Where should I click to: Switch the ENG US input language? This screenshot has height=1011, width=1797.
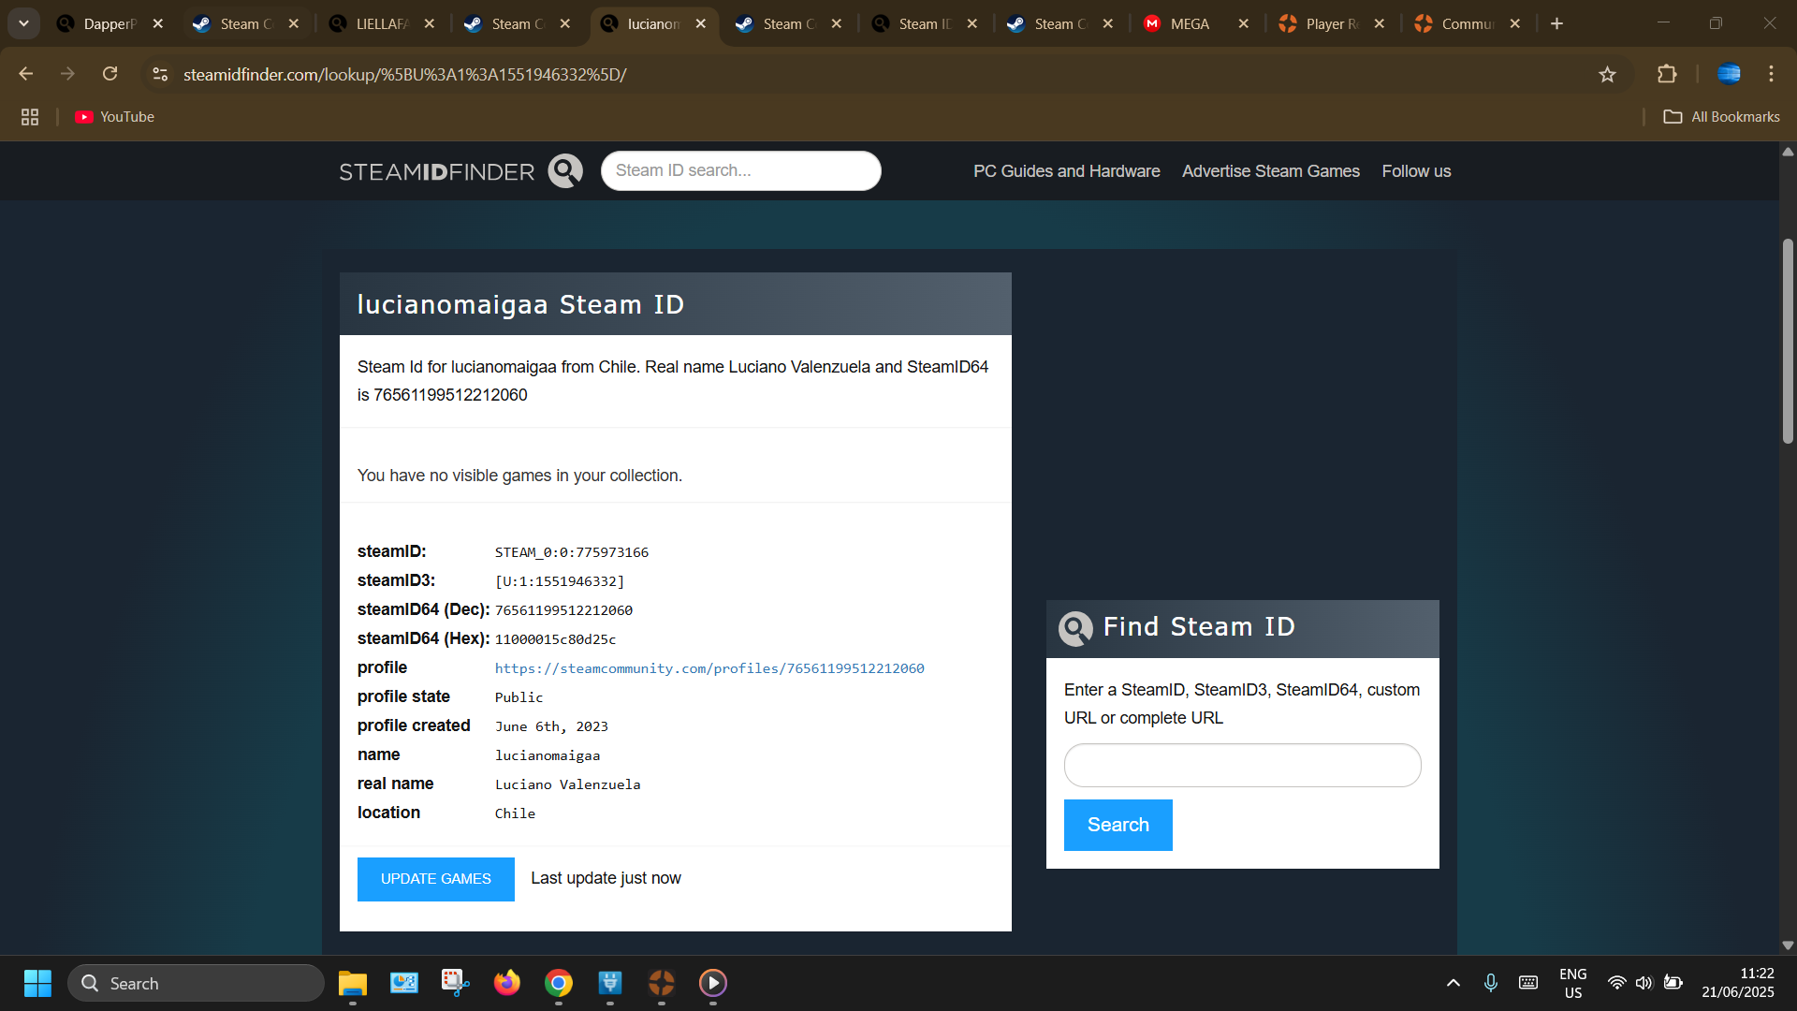1572,983
